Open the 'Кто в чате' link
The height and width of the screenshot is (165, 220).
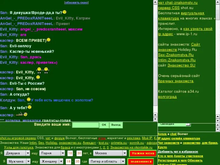[x=166, y=156]
